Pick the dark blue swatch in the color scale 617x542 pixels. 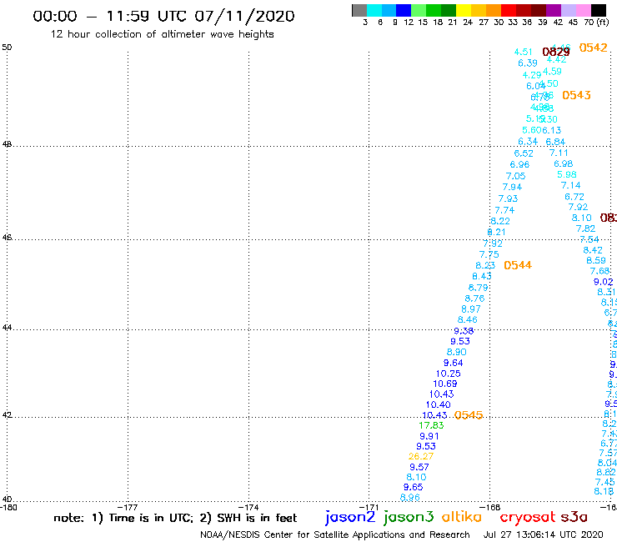click(404, 10)
